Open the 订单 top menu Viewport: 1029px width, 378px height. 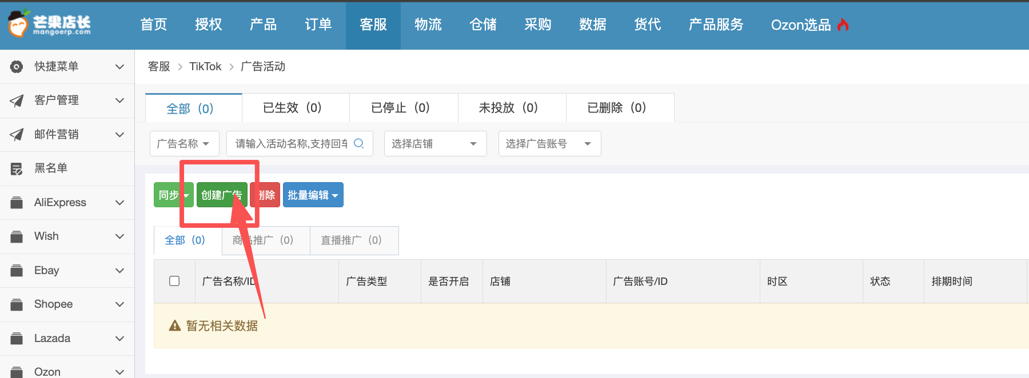(318, 25)
